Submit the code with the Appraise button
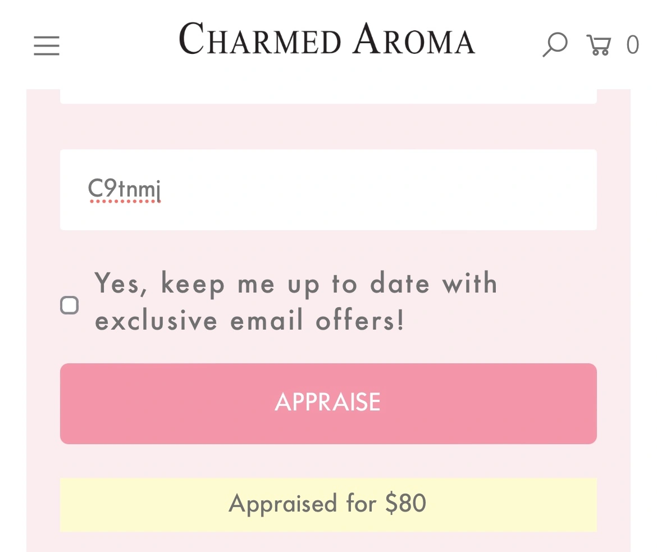The height and width of the screenshot is (552, 657). pos(328,403)
